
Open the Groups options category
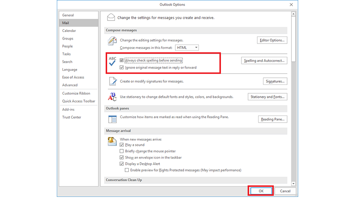point(79,38)
